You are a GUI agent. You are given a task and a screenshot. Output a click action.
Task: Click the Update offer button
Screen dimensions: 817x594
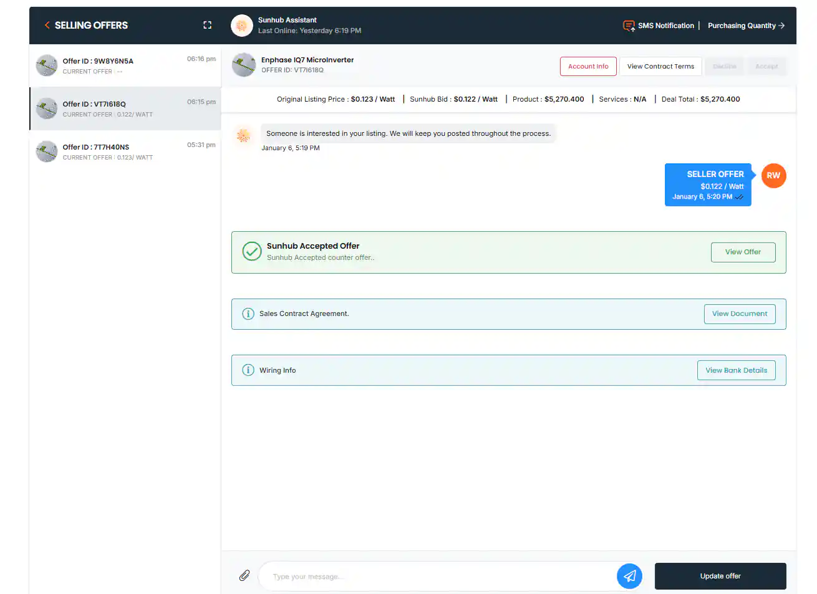click(720, 576)
